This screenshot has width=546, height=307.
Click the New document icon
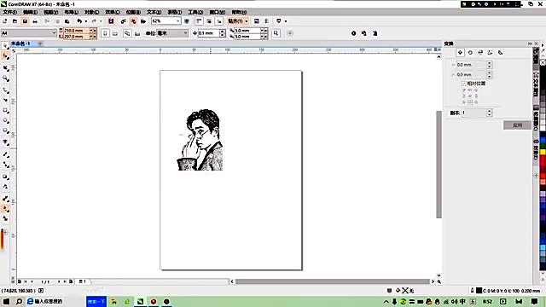[x=5, y=21]
